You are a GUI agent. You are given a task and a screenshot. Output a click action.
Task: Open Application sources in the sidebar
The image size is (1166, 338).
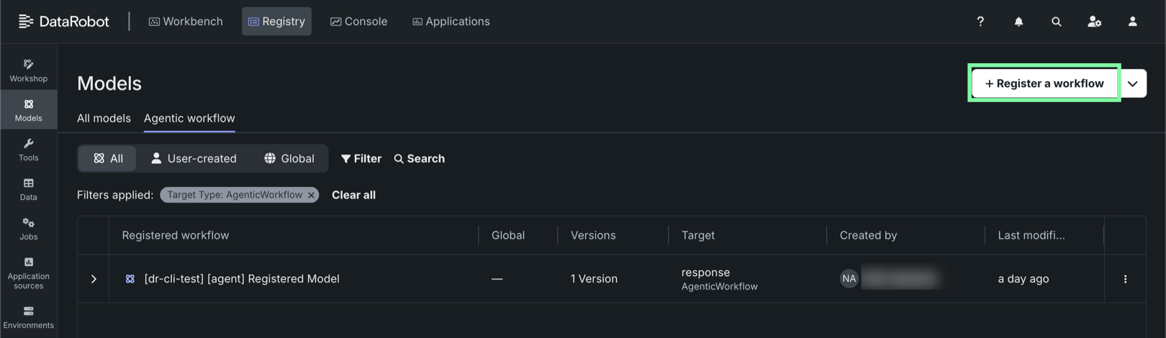29,273
